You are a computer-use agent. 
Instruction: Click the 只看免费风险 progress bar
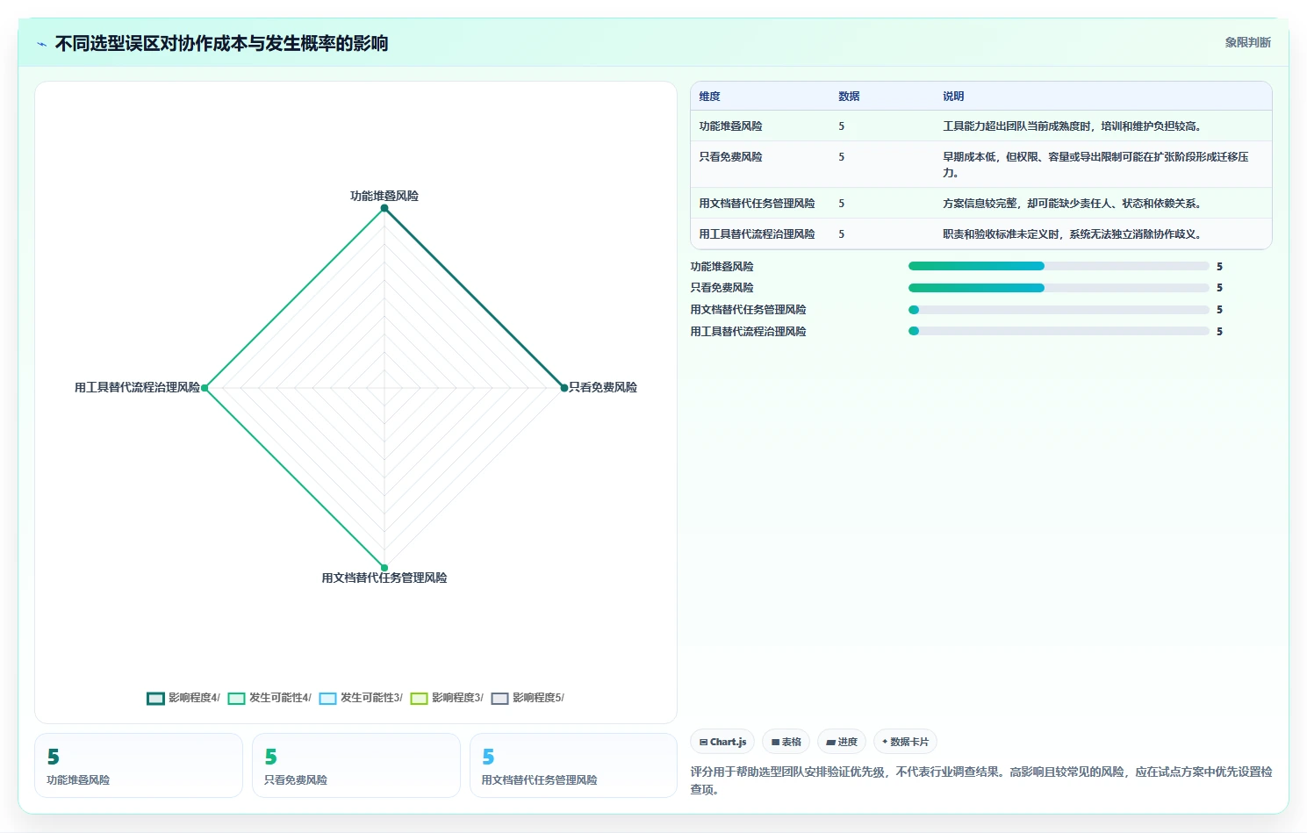[x=1059, y=288]
